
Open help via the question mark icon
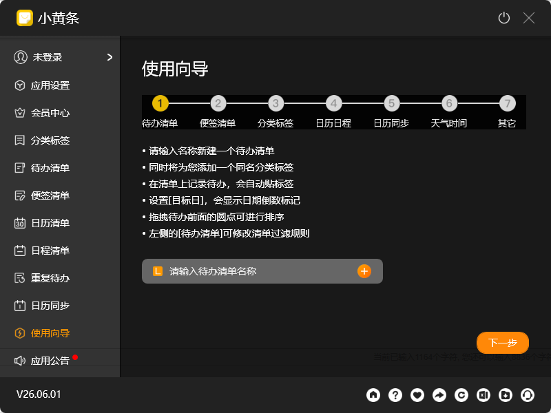[395, 394]
